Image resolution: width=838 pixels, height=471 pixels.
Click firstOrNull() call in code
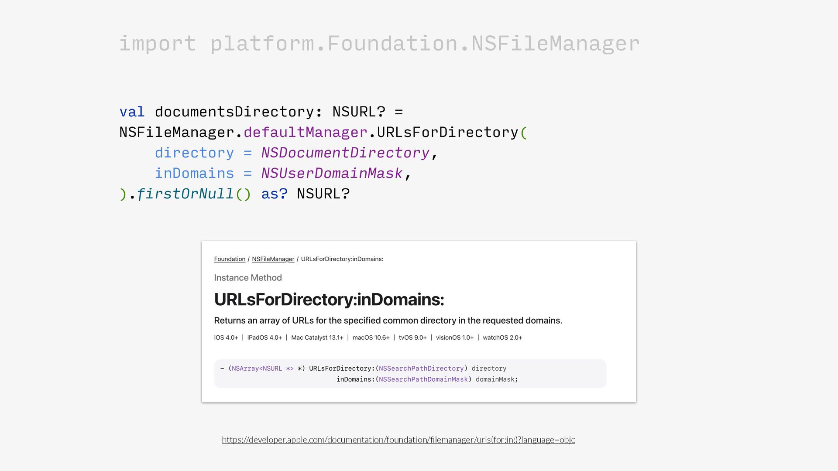pyautogui.click(x=193, y=194)
